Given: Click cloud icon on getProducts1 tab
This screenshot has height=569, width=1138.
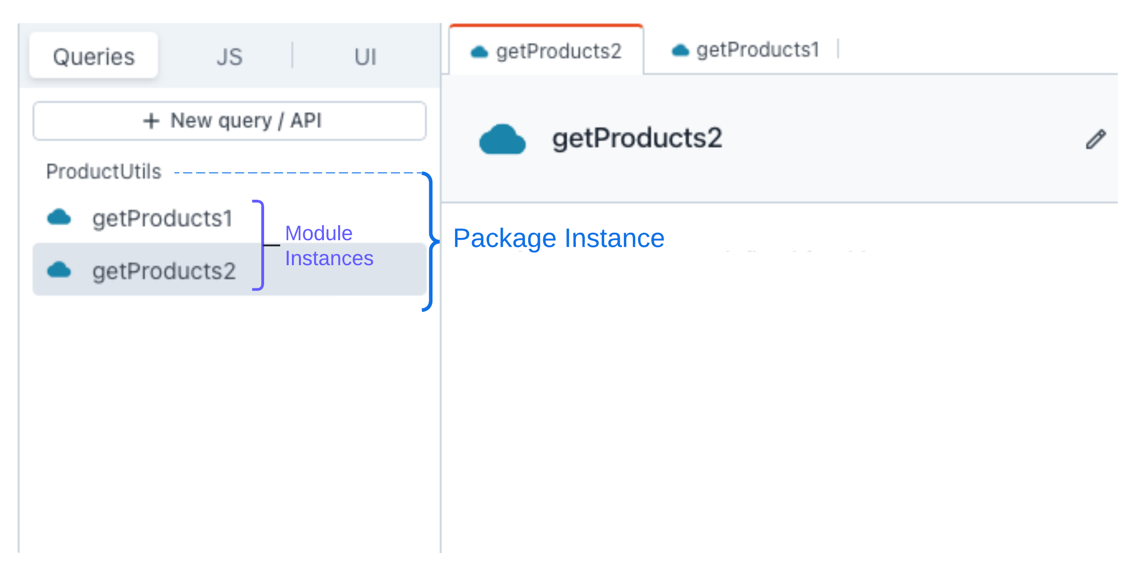Looking at the screenshot, I should (x=680, y=50).
